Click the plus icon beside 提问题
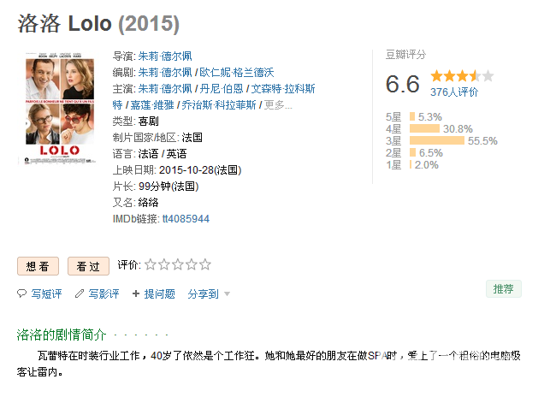 point(136,293)
